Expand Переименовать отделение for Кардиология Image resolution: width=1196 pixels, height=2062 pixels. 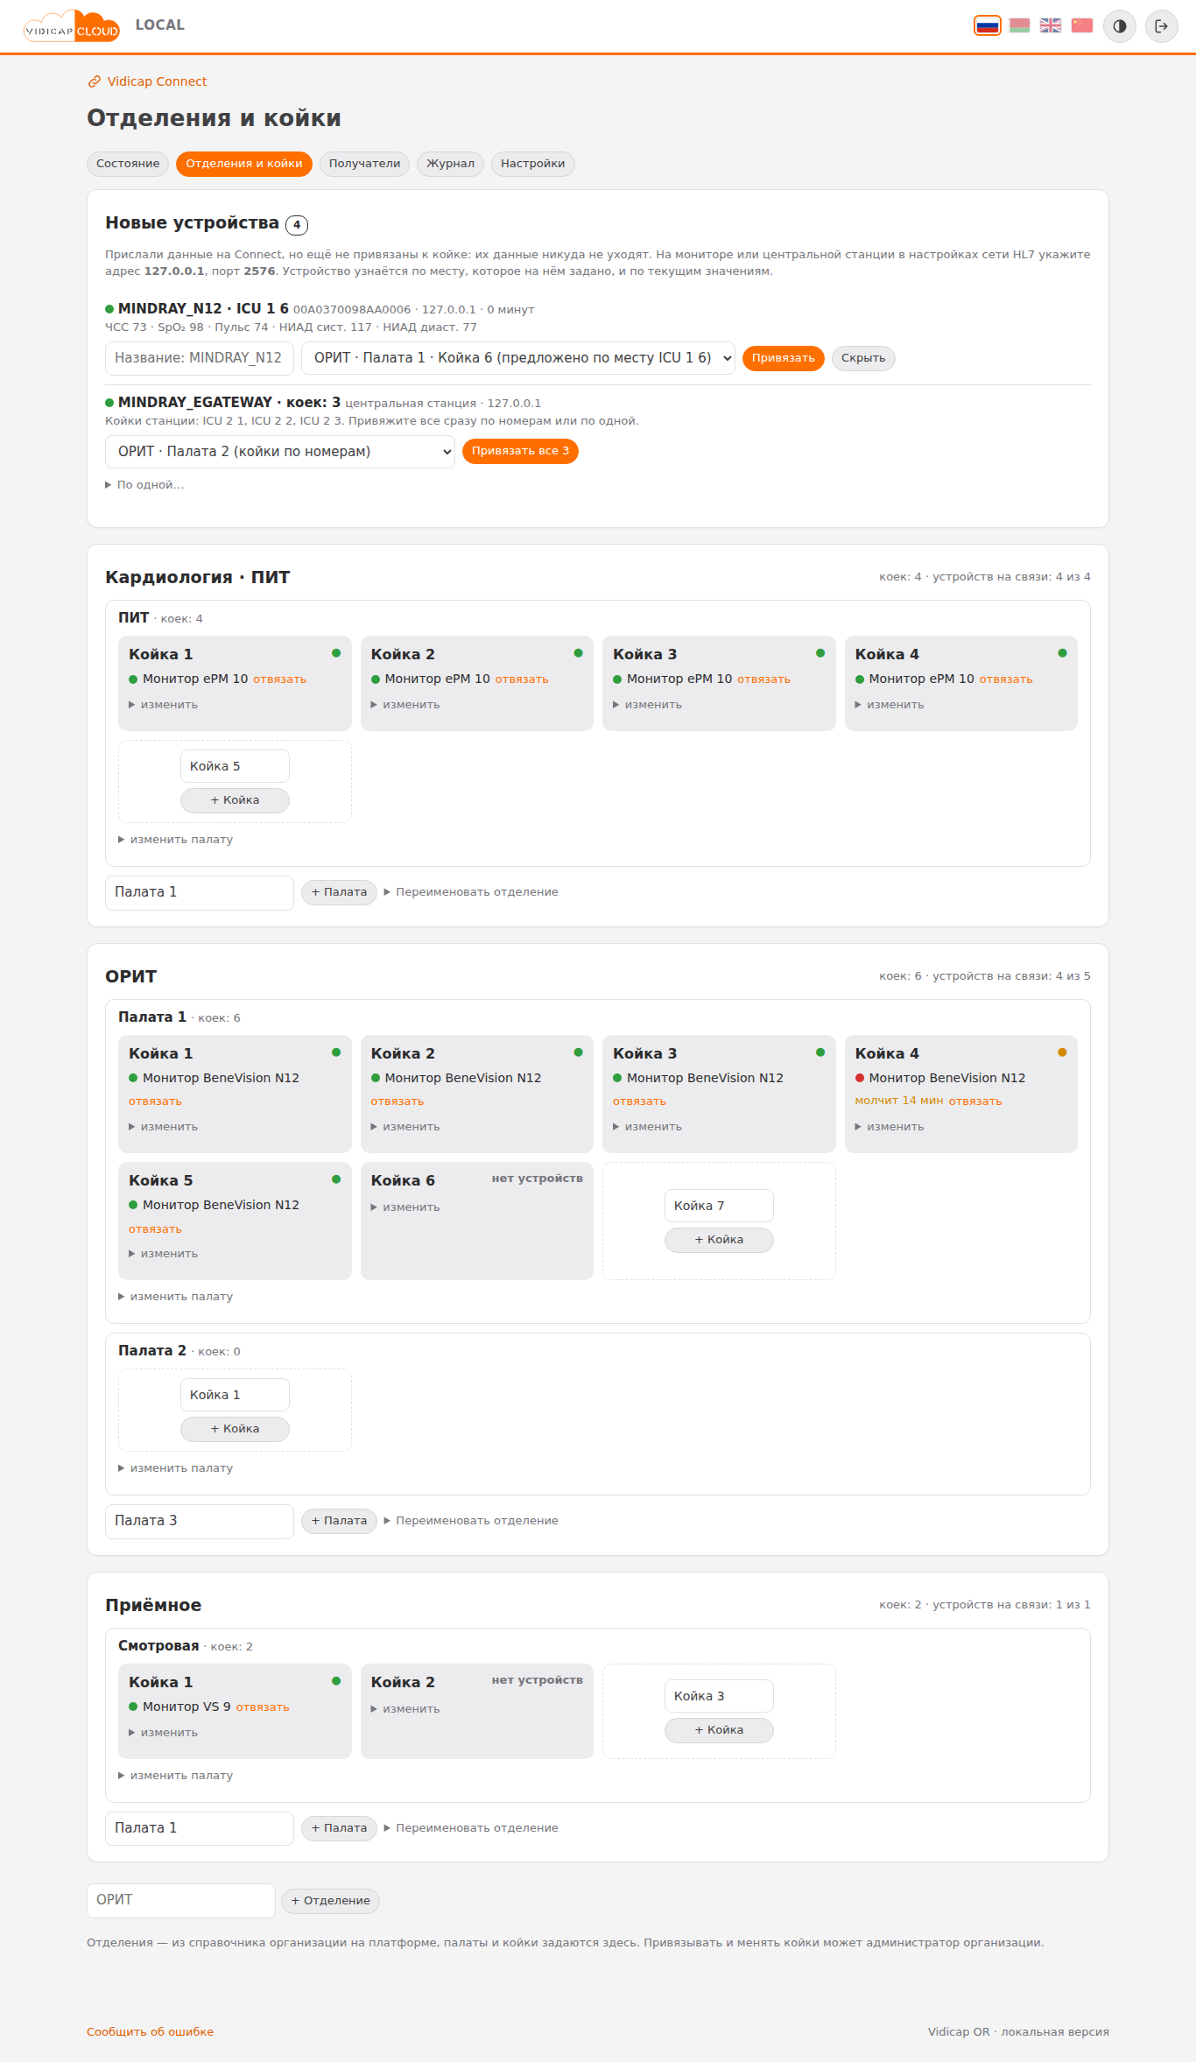click(471, 892)
